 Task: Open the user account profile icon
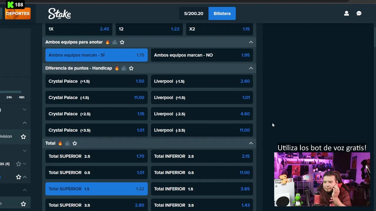pos(346,13)
